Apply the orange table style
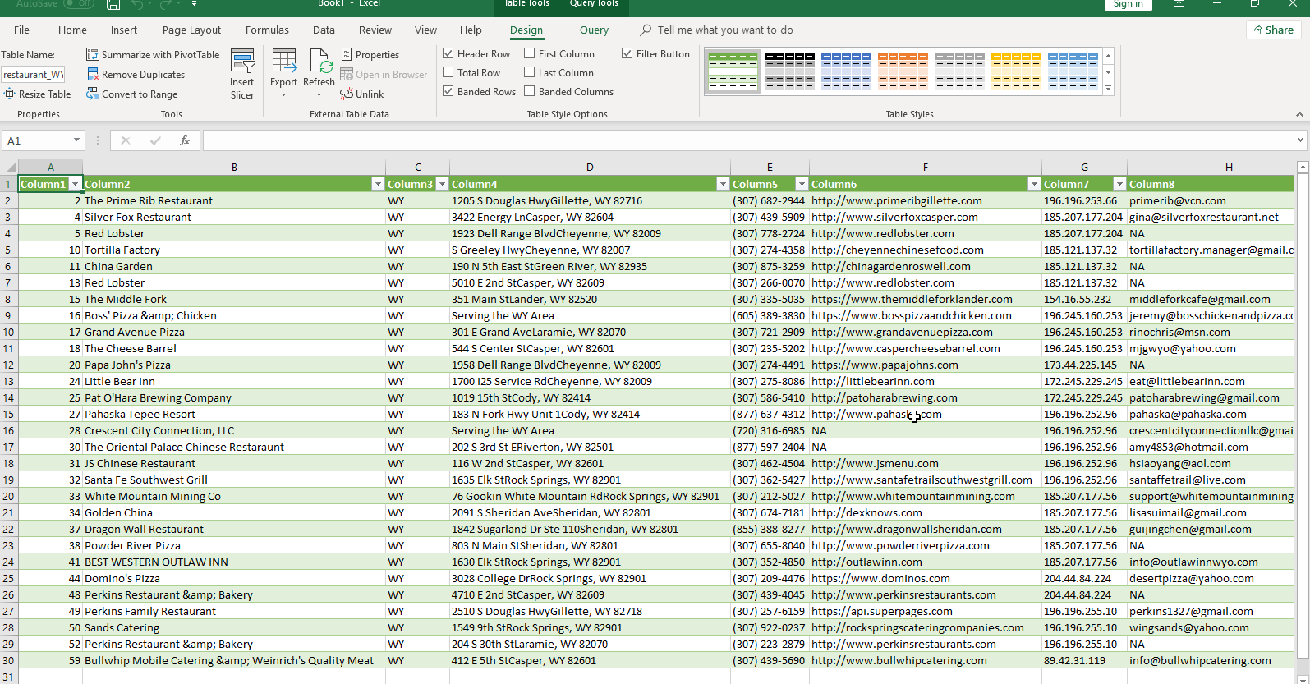The image size is (1310, 684). point(903,71)
